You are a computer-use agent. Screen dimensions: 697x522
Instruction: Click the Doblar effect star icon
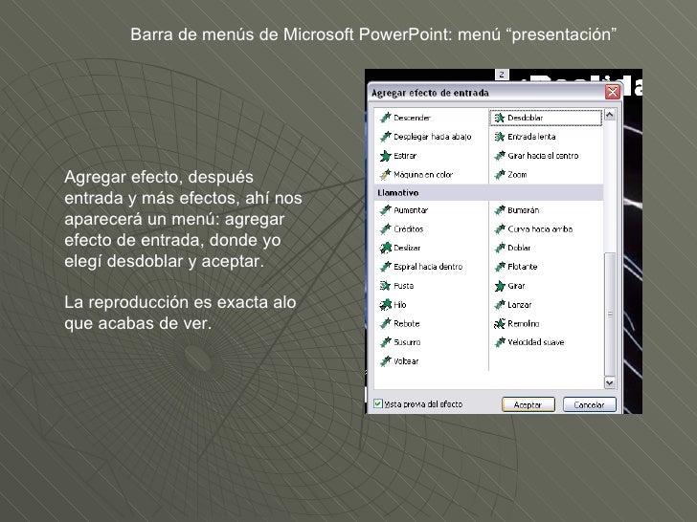tap(500, 248)
